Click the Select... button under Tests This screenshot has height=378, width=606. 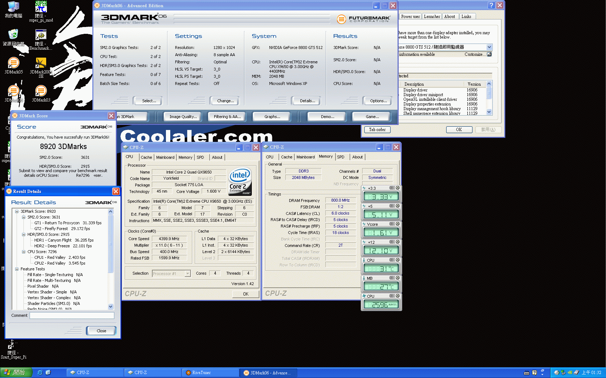pos(148,101)
